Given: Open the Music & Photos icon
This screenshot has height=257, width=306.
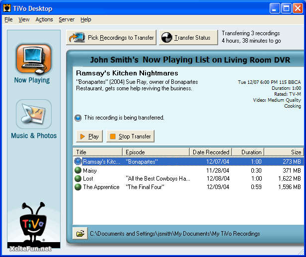Looking at the screenshot, I should (x=34, y=114).
